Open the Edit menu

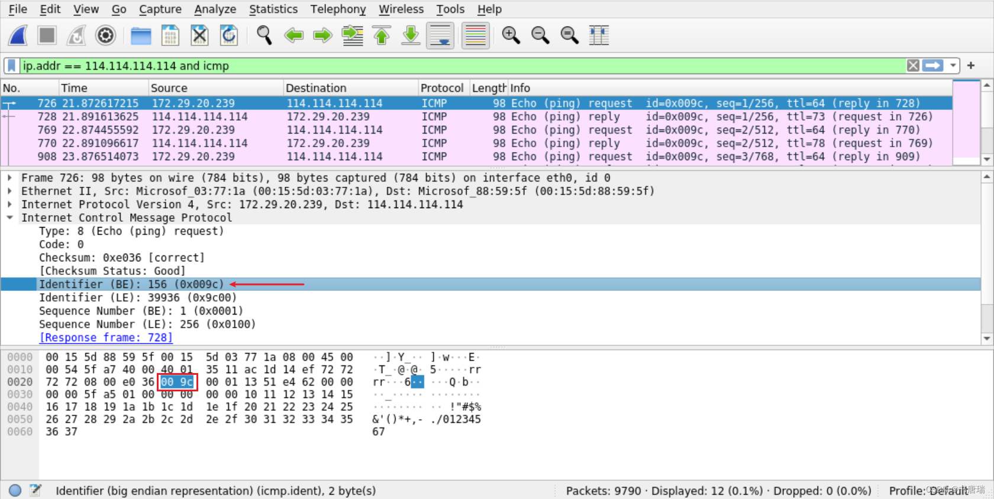50,9
